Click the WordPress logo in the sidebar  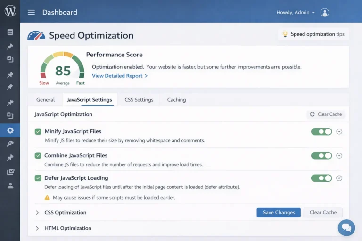[10, 11]
